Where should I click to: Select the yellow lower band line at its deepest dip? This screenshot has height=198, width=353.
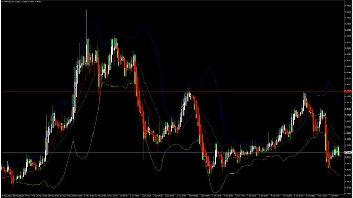pos(214,192)
